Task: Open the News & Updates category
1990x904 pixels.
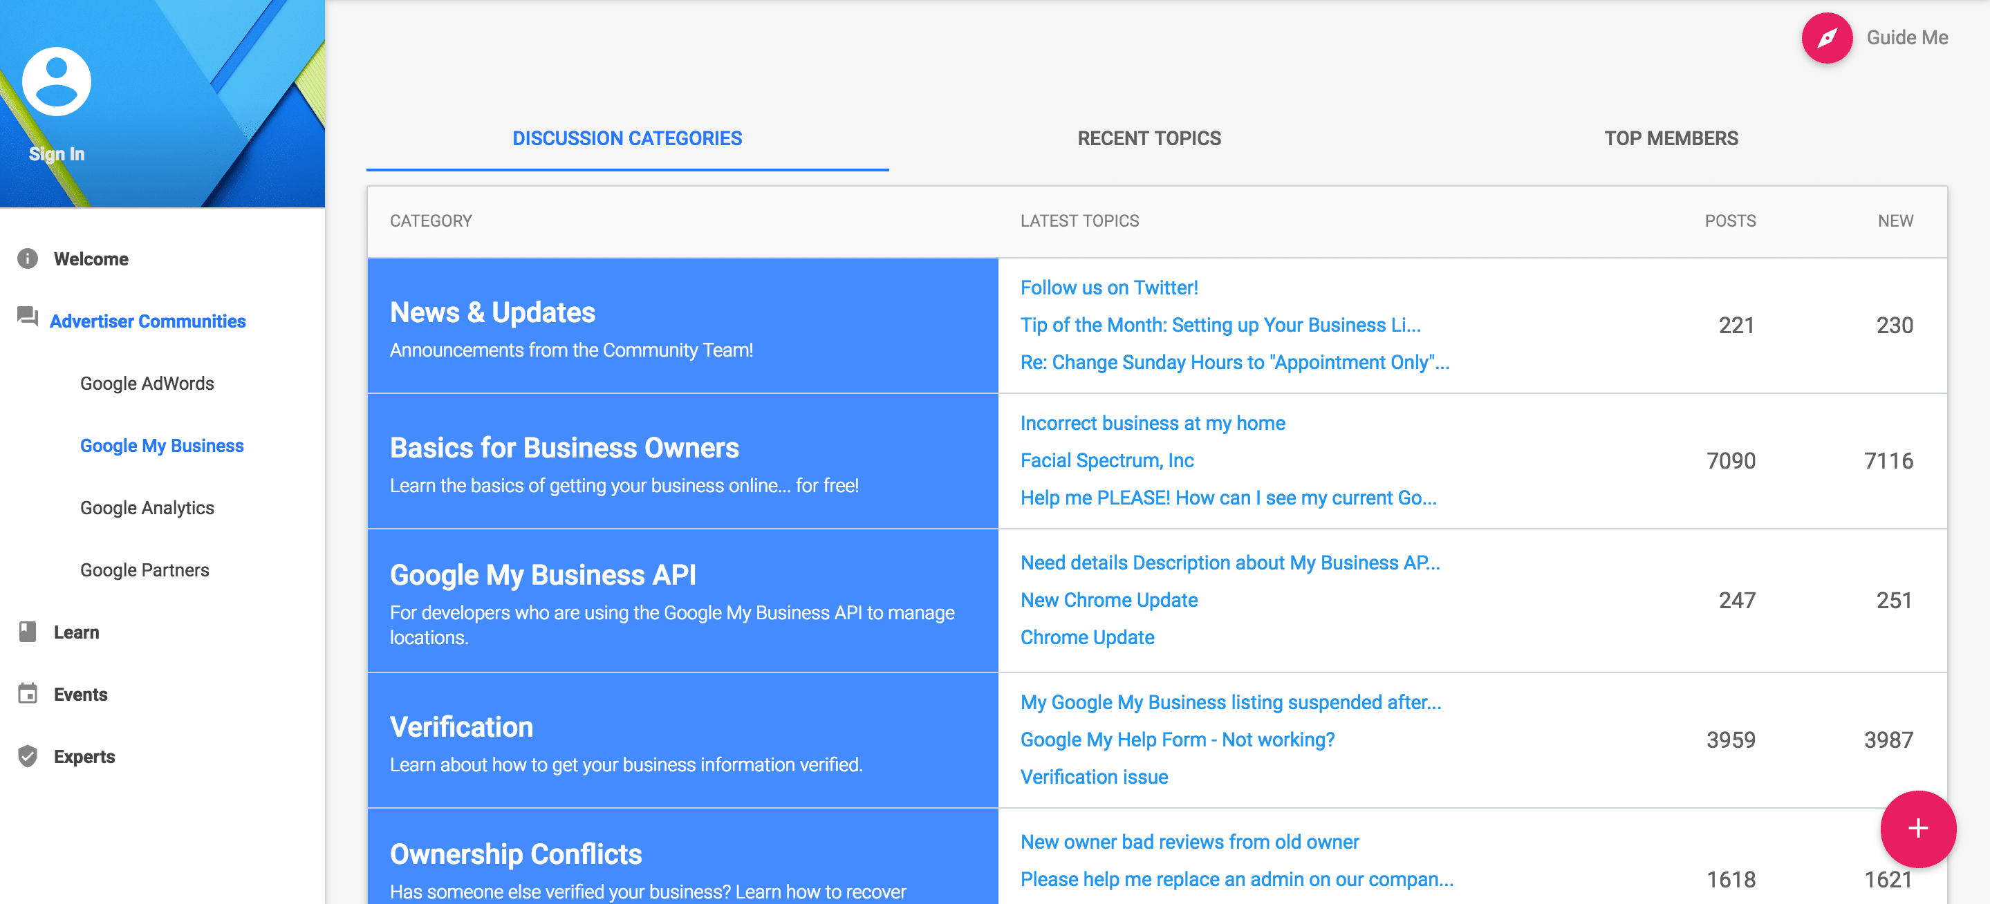Action: coord(492,312)
